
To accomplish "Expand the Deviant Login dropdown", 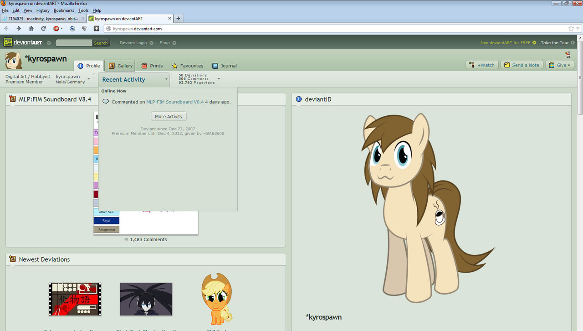I will (151, 43).
